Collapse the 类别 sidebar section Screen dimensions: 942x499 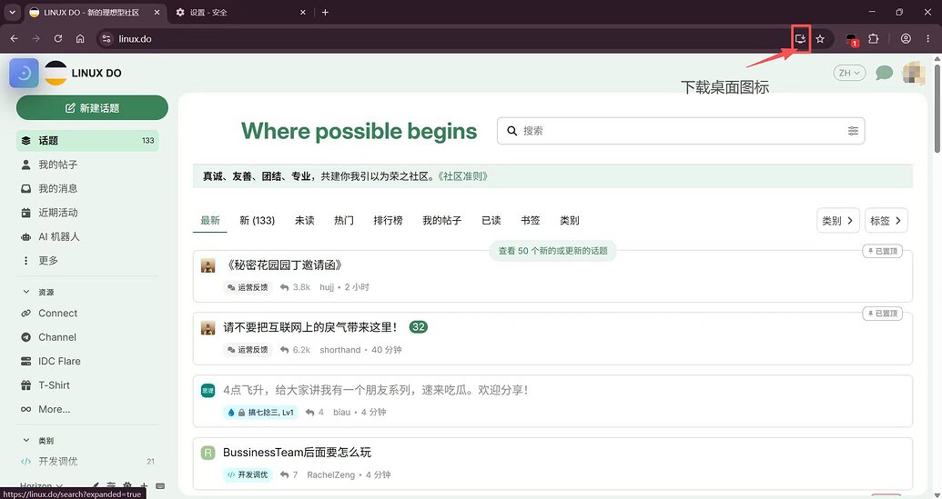[x=38, y=441]
